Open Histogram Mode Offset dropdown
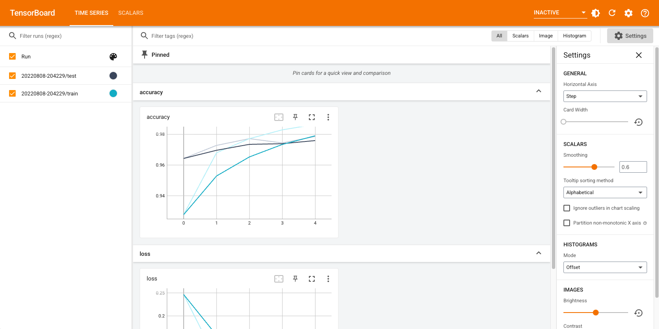 pos(605,267)
